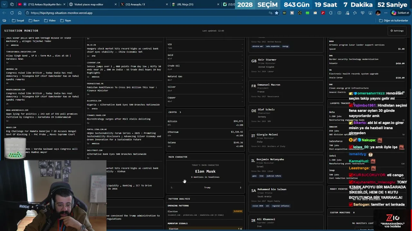Open Sensex jumps over 1,000 points headline
This screenshot has height=231, width=412.
124,69
